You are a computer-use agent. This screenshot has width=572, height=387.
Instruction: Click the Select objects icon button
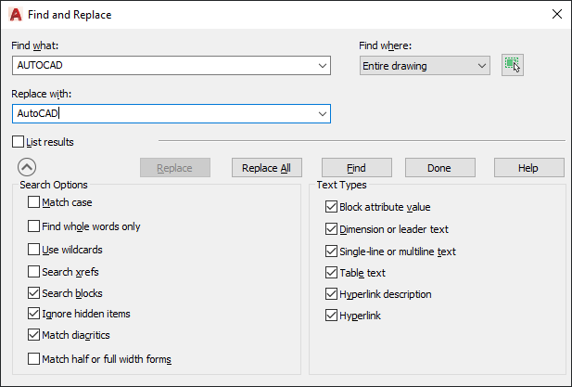512,65
